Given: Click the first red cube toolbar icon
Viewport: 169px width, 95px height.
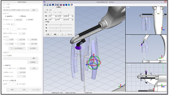Looking at the screenshot, I should 61,5.
